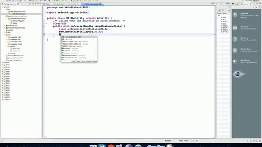This screenshot has height=147, width=262.
Task: Expand the bin folder
Action: (x=5, y=33)
